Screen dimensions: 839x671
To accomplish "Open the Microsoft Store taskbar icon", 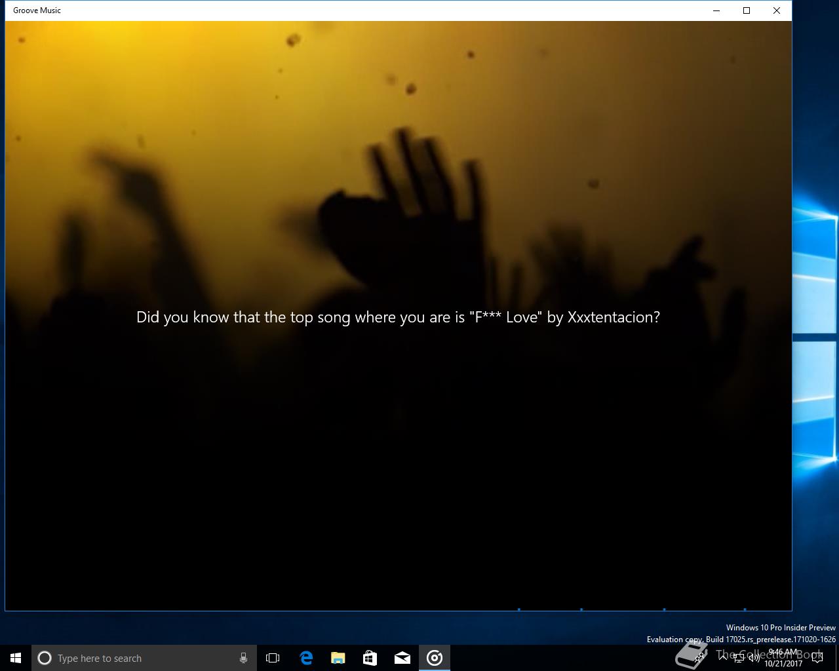I will click(370, 658).
